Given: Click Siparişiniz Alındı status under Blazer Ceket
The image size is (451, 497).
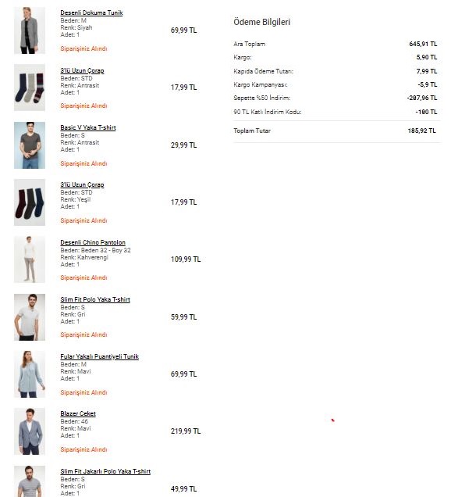Looking at the screenshot, I should (83, 449).
